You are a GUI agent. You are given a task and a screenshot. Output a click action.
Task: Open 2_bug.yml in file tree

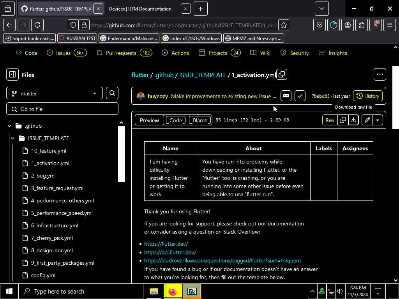pos(43,176)
